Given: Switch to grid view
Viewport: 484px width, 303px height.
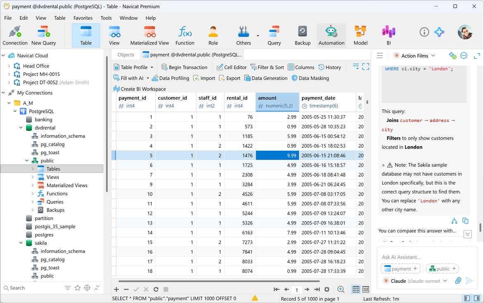Looking at the screenshot, I should [356, 289].
